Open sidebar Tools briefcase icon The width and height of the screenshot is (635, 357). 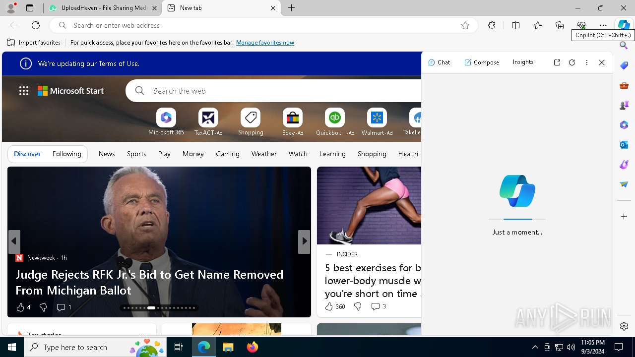tap(624, 85)
